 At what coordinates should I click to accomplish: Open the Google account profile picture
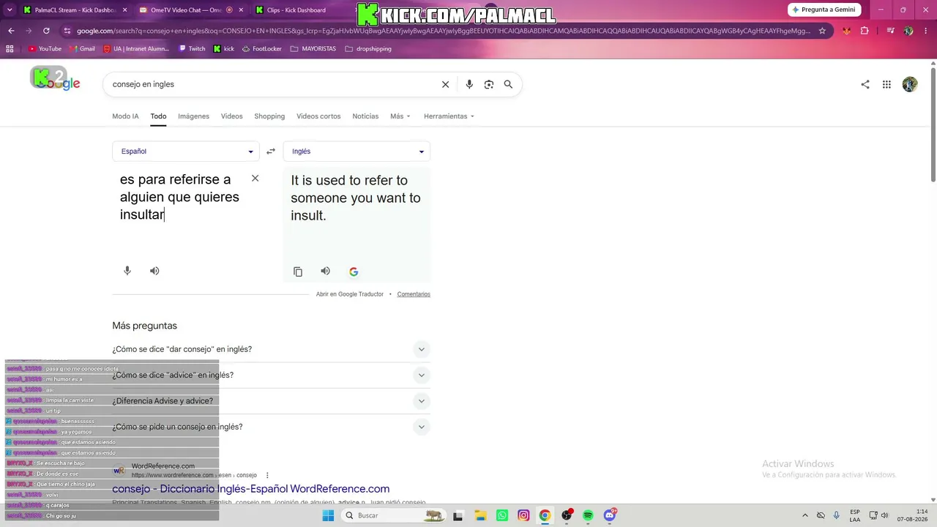pos(910,84)
